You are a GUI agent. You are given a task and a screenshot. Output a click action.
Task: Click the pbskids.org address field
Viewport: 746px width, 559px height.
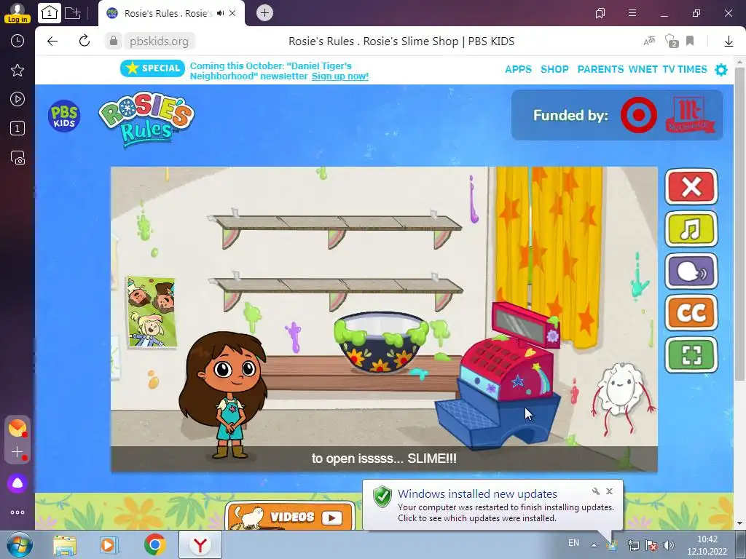pyautogui.click(x=159, y=41)
